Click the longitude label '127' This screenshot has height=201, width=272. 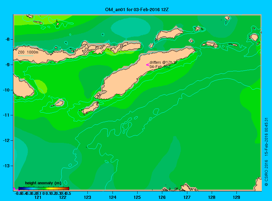click(x=187, y=197)
